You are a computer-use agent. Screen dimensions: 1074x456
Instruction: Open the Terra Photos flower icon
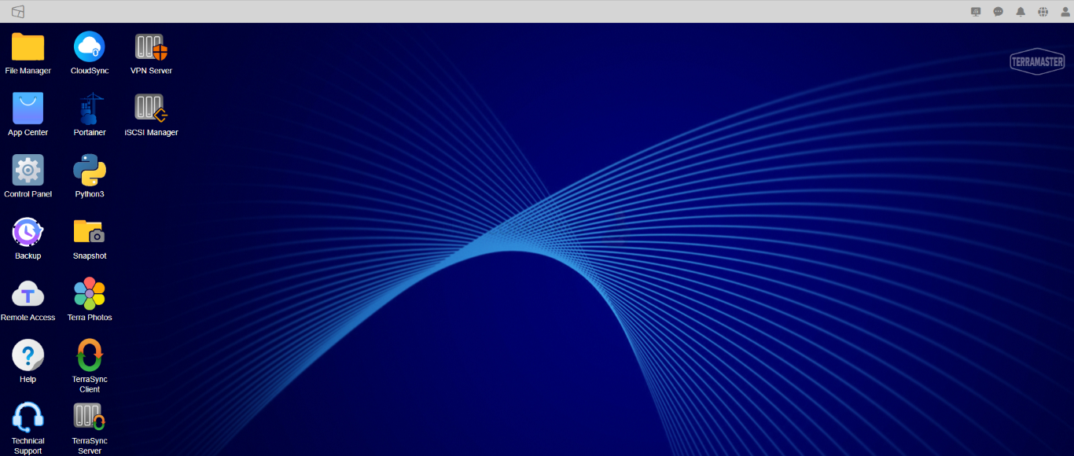(90, 293)
